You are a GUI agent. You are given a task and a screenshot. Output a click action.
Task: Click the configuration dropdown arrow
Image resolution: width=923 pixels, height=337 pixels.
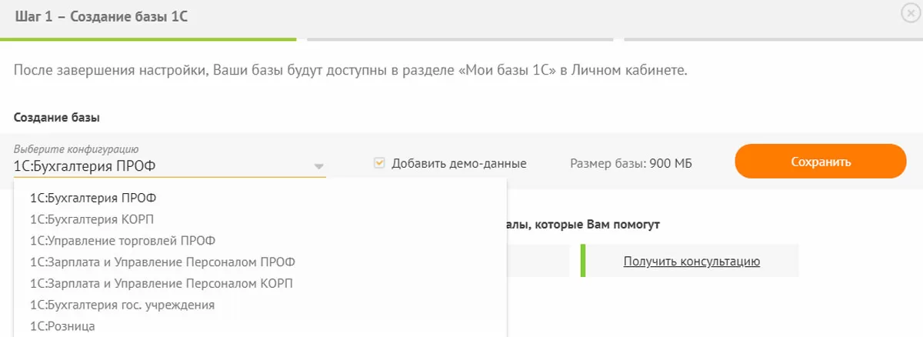318,165
